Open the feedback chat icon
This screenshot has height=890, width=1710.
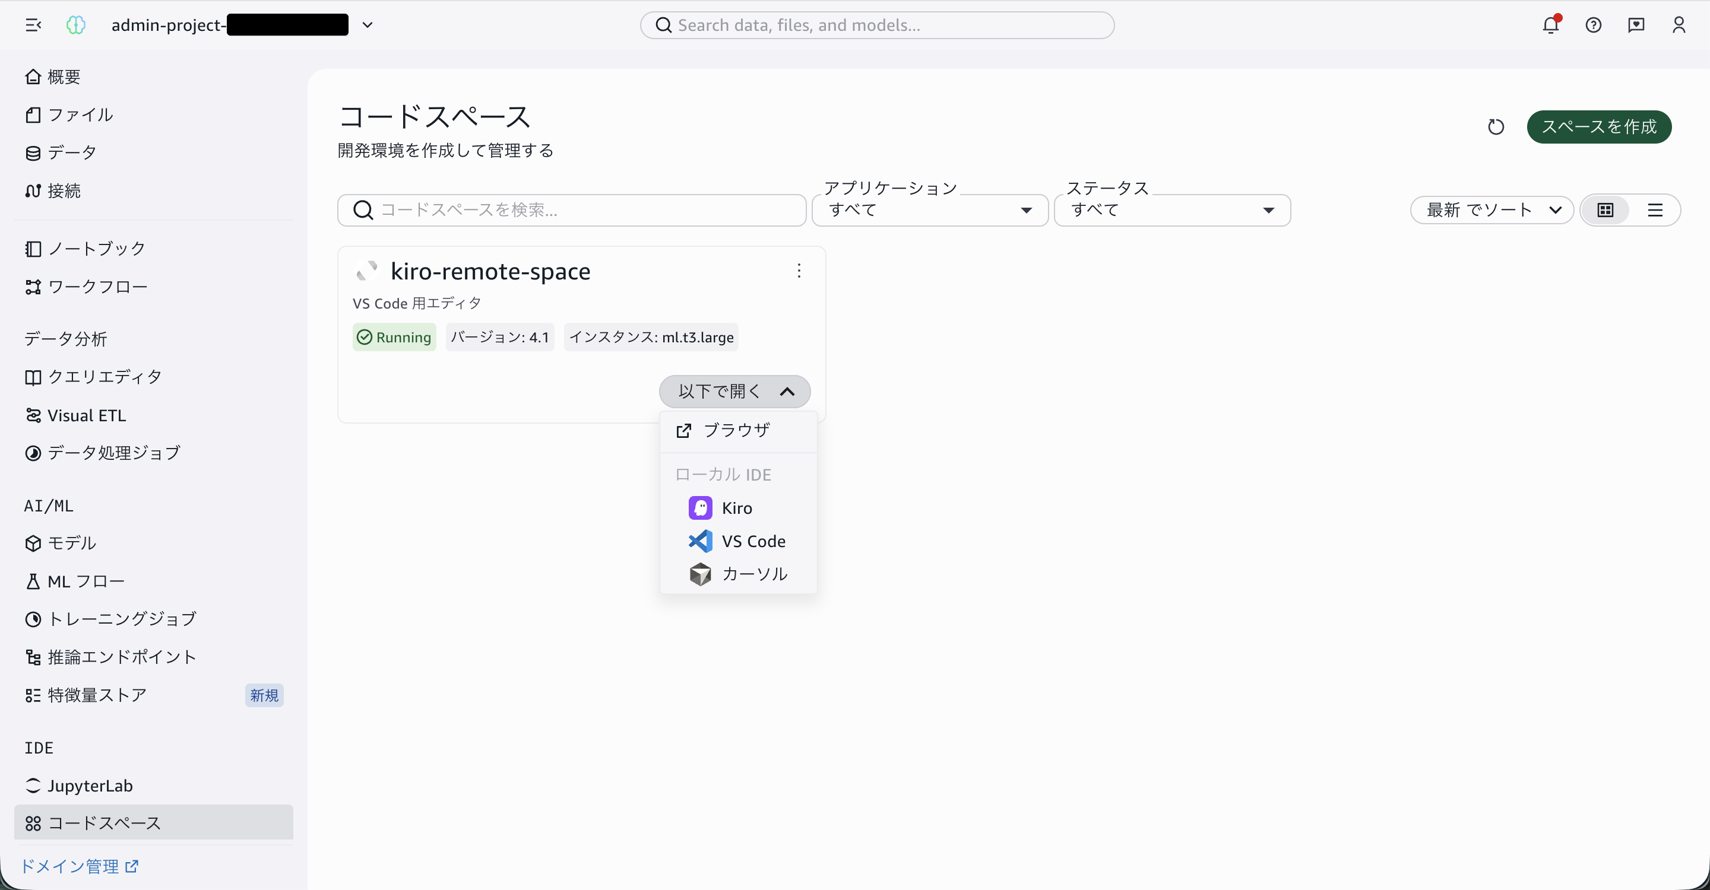(1636, 25)
